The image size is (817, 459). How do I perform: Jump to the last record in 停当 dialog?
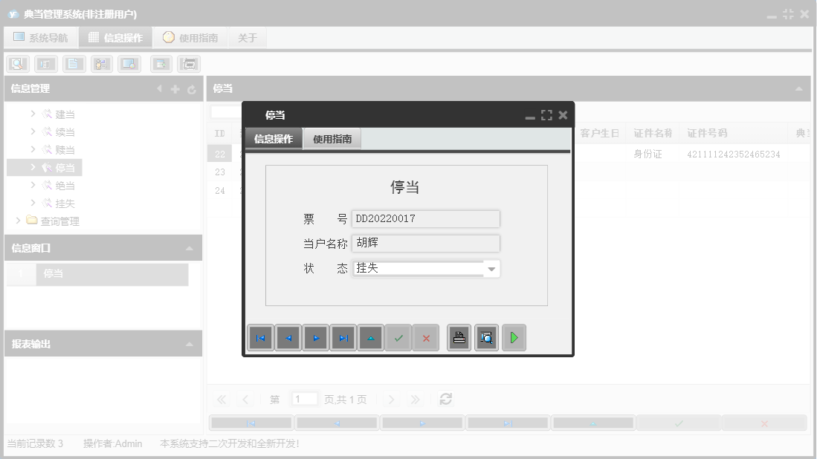(x=343, y=338)
